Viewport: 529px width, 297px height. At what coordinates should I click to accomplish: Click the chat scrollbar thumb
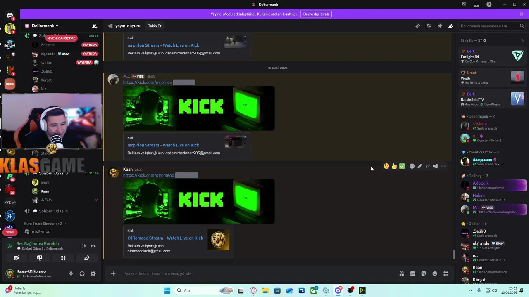click(x=453, y=255)
